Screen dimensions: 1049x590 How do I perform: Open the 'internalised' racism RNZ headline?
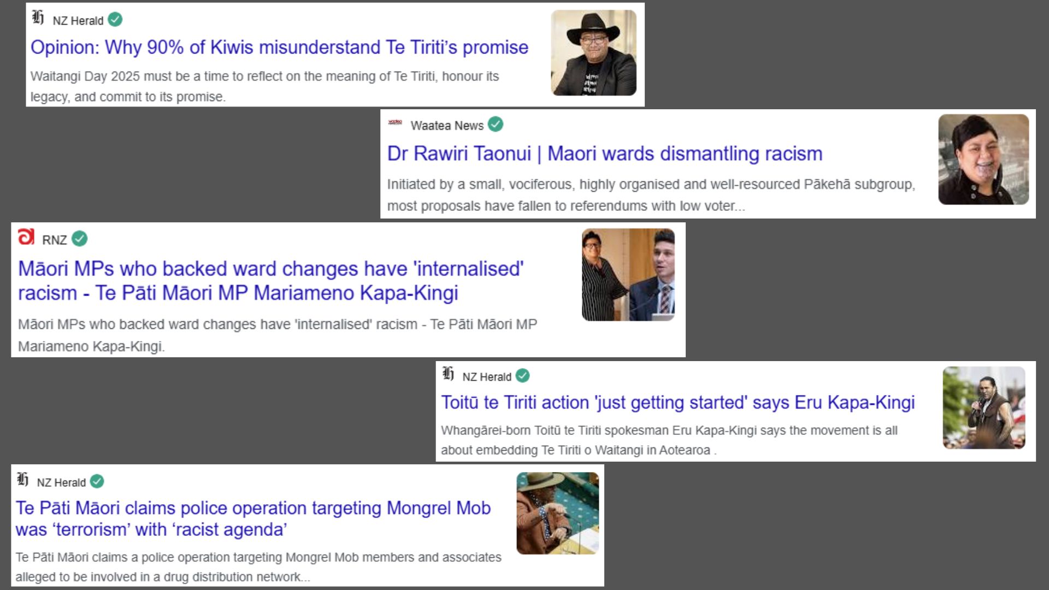[x=271, y=281]
